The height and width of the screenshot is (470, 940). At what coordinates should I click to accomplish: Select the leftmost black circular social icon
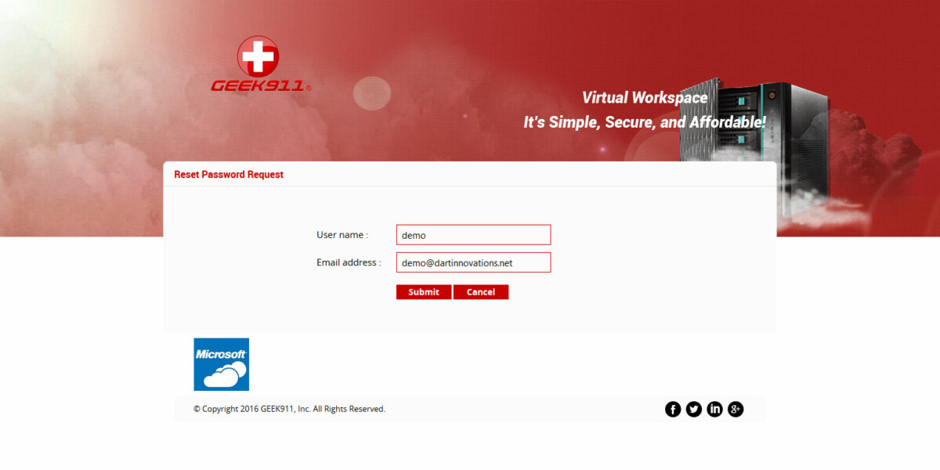pos(673,408)
